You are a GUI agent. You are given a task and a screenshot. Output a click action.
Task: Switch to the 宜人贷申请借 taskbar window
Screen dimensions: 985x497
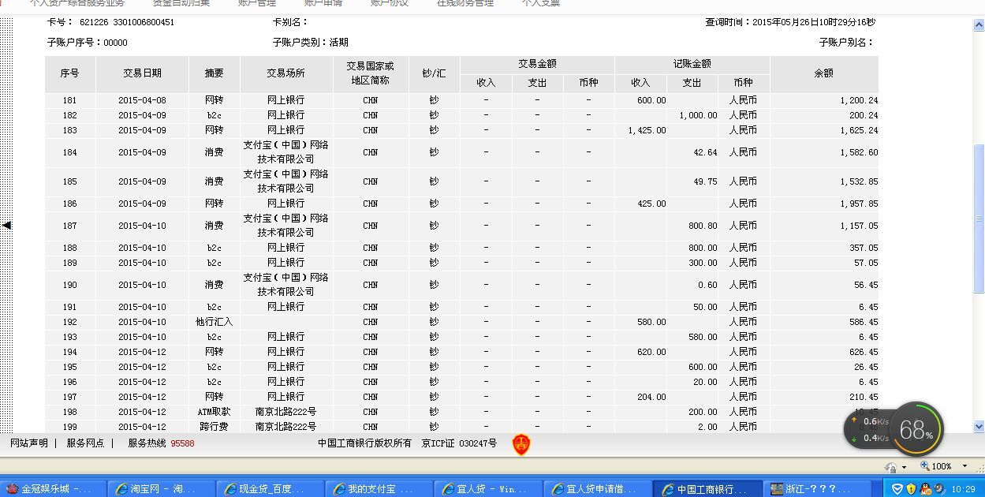(598, 489)
